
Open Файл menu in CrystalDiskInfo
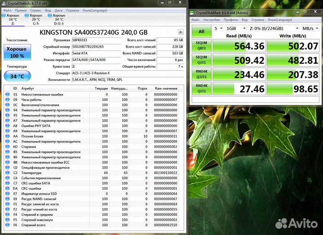[7, 10]
